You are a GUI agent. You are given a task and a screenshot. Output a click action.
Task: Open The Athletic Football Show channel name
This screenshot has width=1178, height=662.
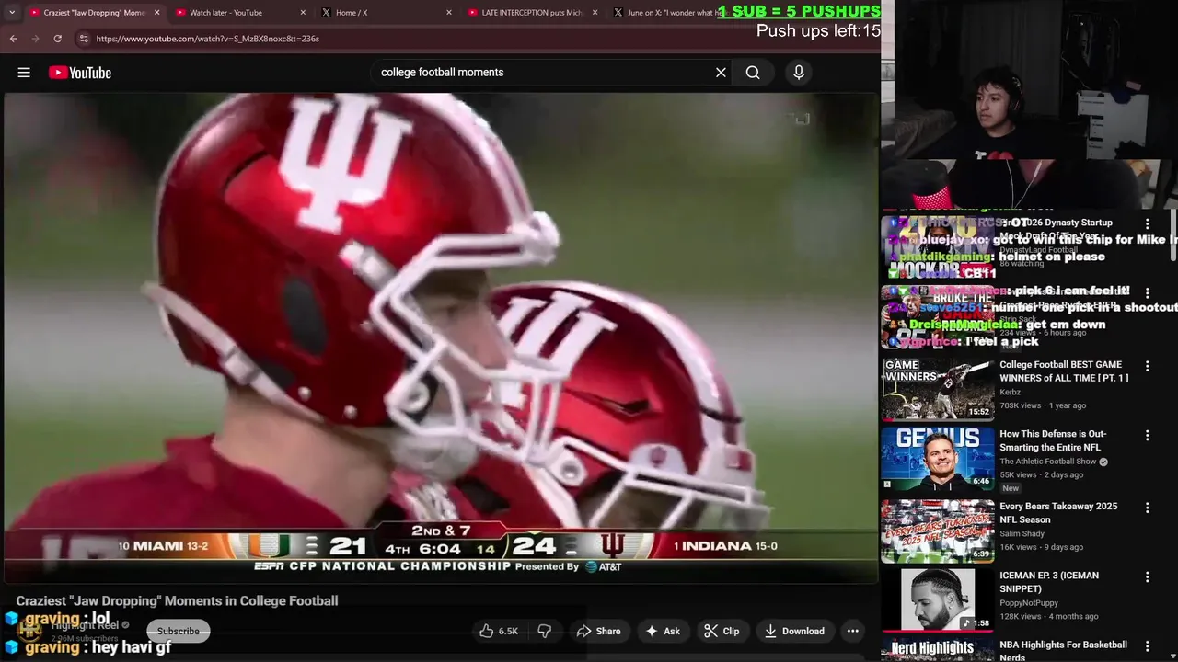(x=1047, y=462)
